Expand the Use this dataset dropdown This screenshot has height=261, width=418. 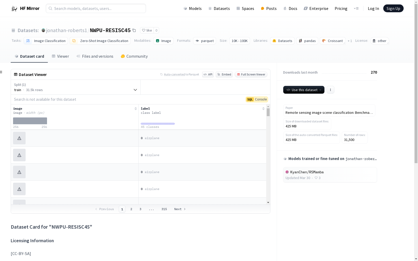[304, 90]
